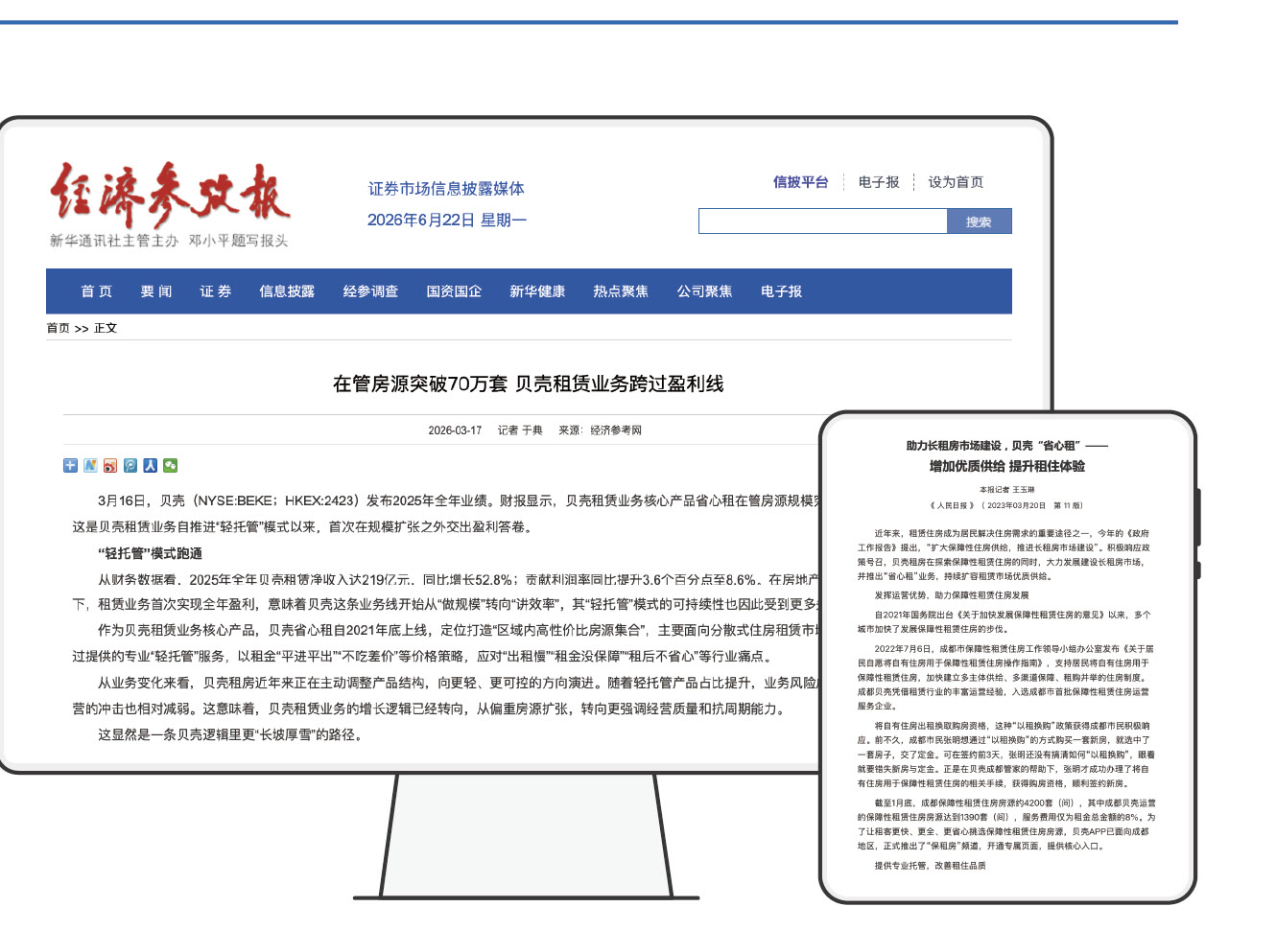Click 正文 in the breadcrumb
Image resolution: width=1276 pixels, height=930 pixels.
click(x=106, y=328)
